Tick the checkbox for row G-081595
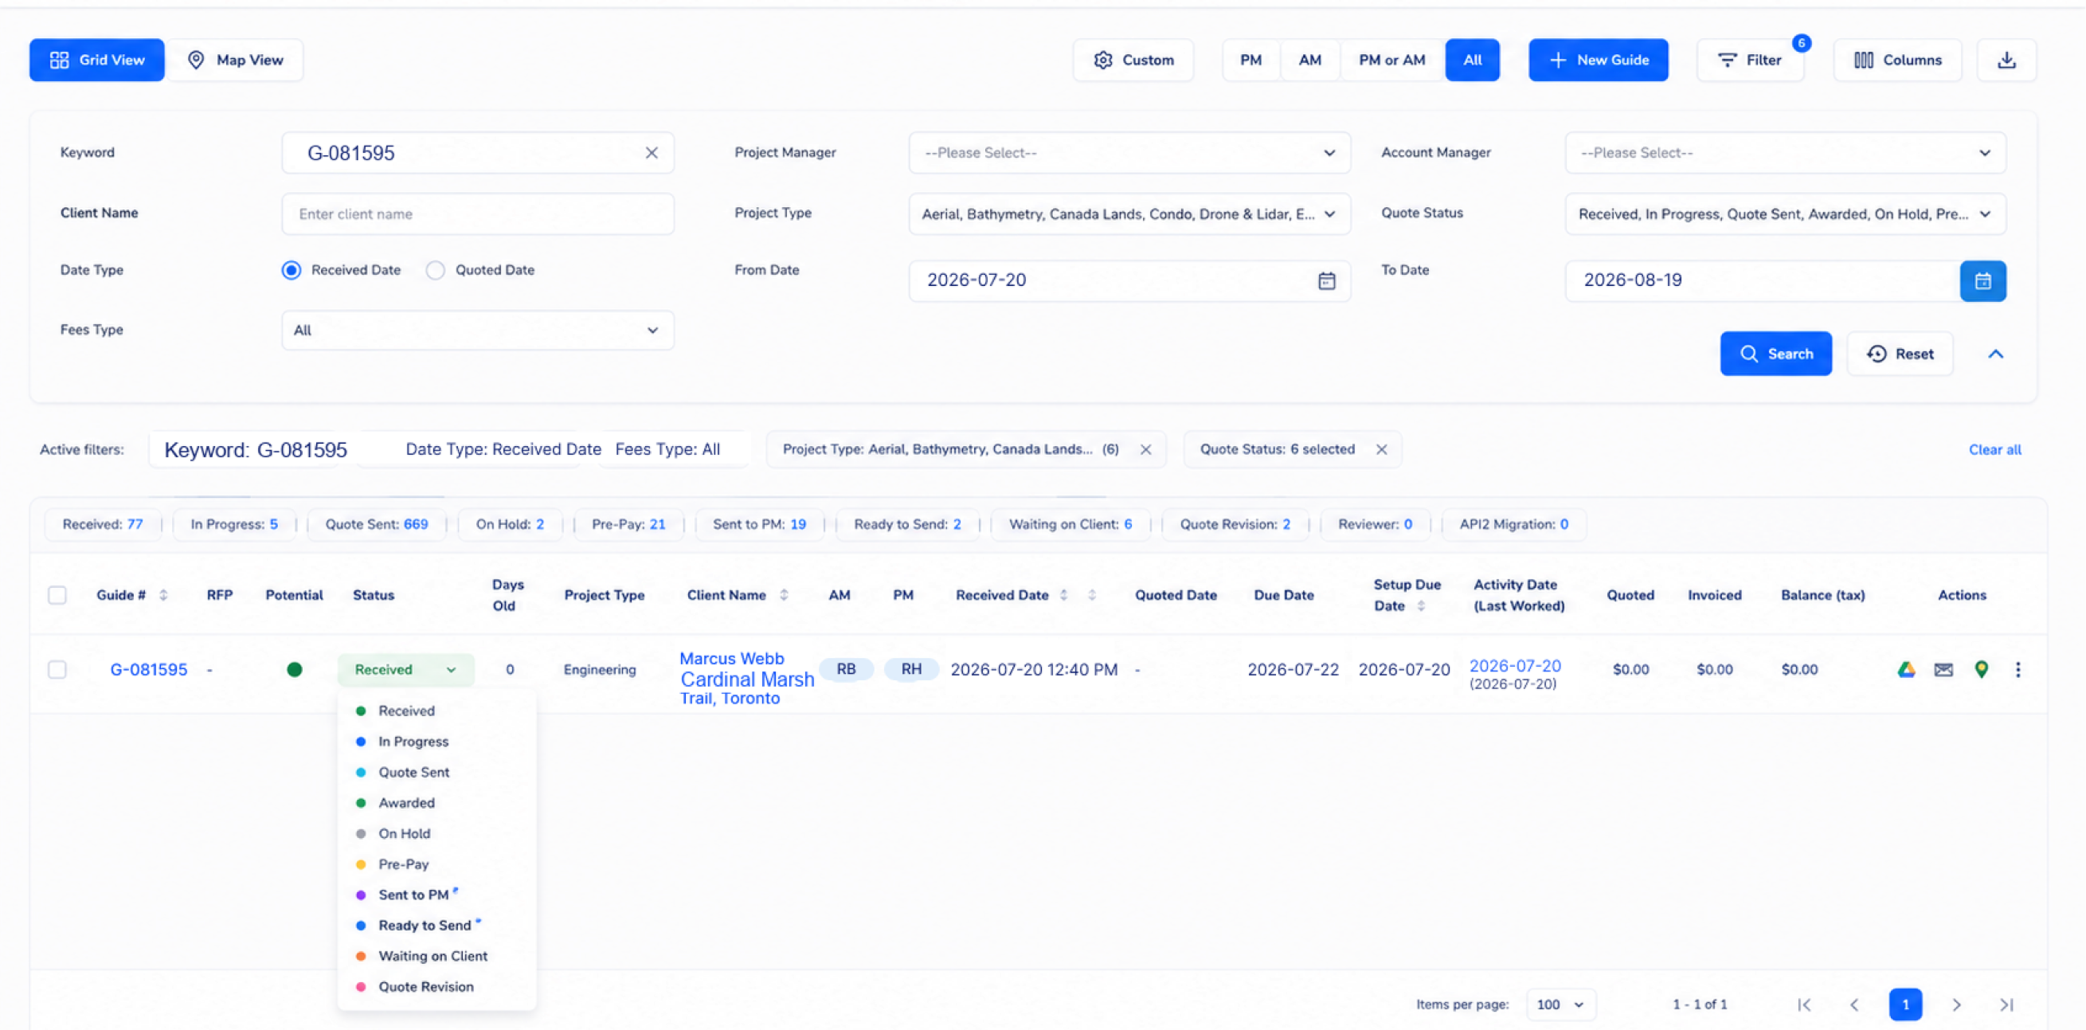2086x1030 pixels. tap(57, 670)
